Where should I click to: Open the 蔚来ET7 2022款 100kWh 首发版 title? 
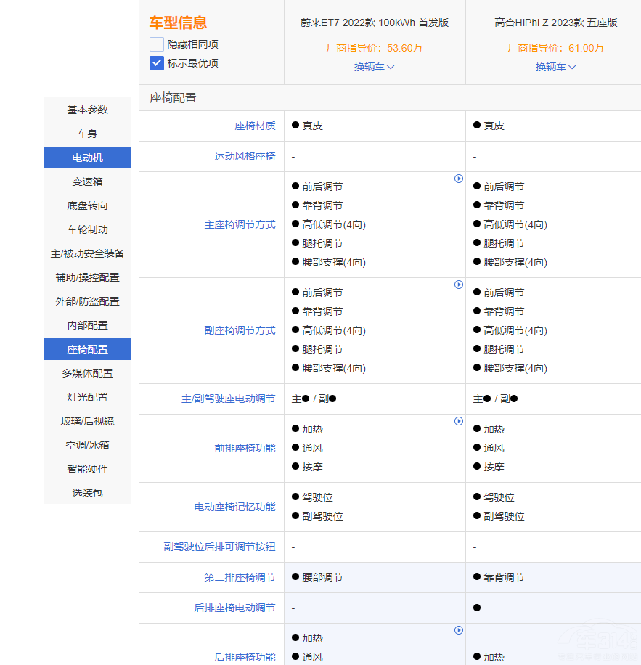point(374,23)
